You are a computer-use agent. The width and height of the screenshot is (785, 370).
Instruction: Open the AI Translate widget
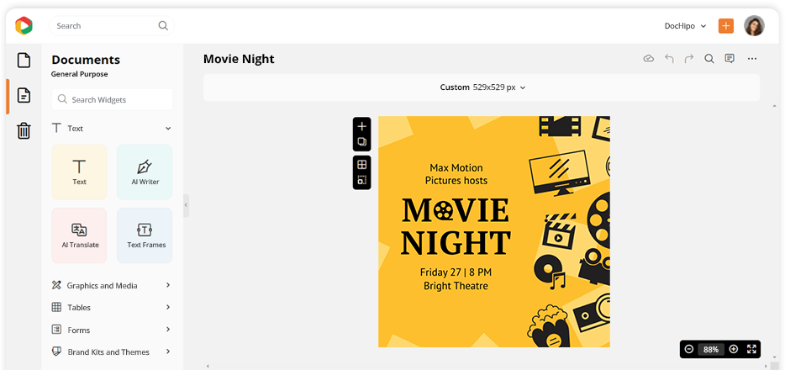(79, 235)
